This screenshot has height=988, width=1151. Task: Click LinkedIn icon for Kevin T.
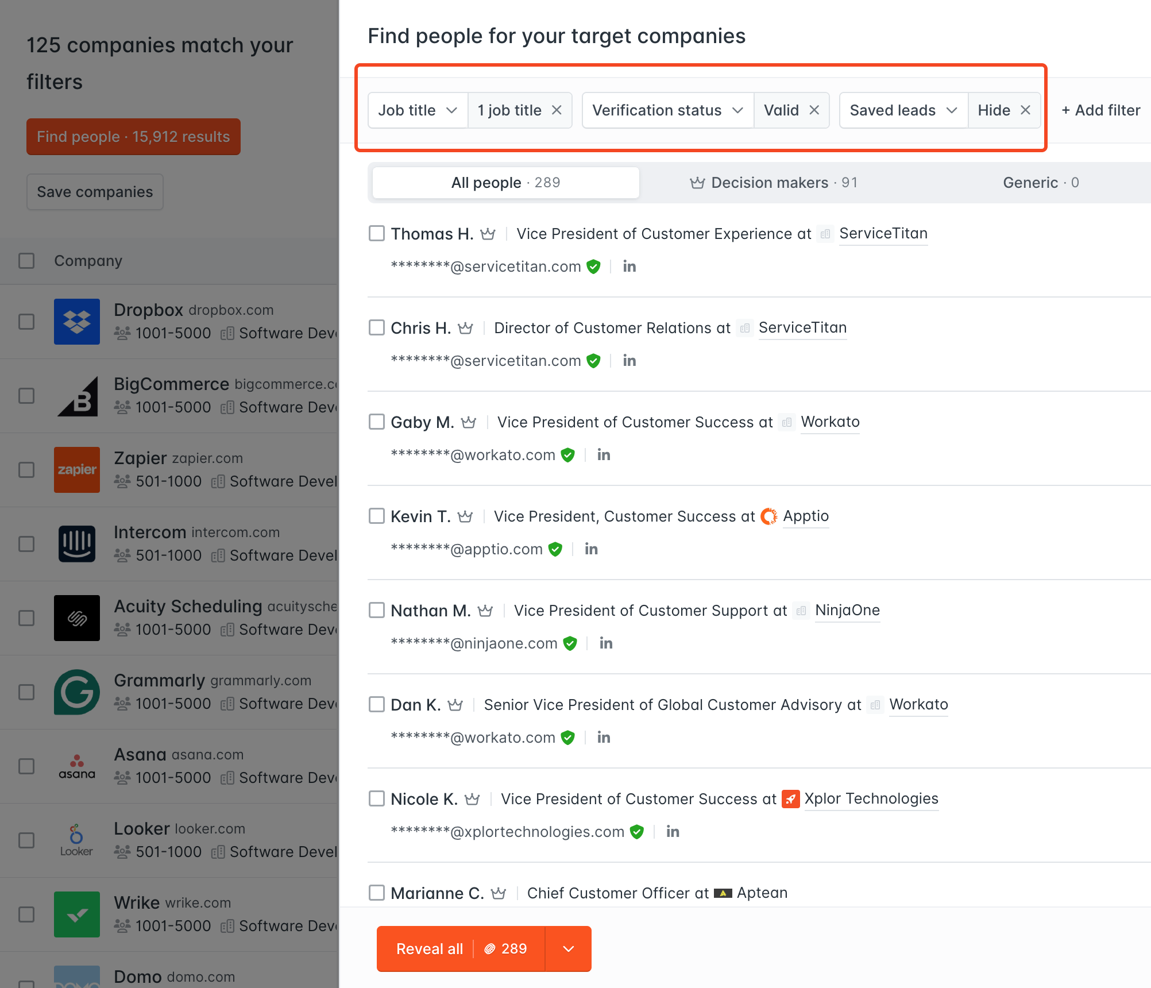591,549
